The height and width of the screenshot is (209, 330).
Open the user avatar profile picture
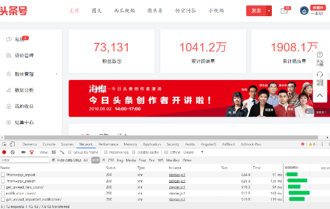[x=304, y=10]
